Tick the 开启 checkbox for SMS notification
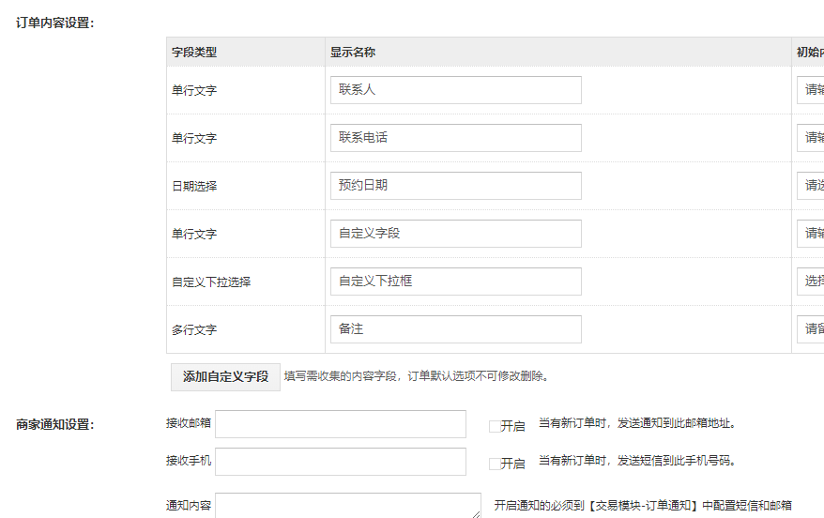Viewport: 824px width, 518px height. (x=495, y=464)
